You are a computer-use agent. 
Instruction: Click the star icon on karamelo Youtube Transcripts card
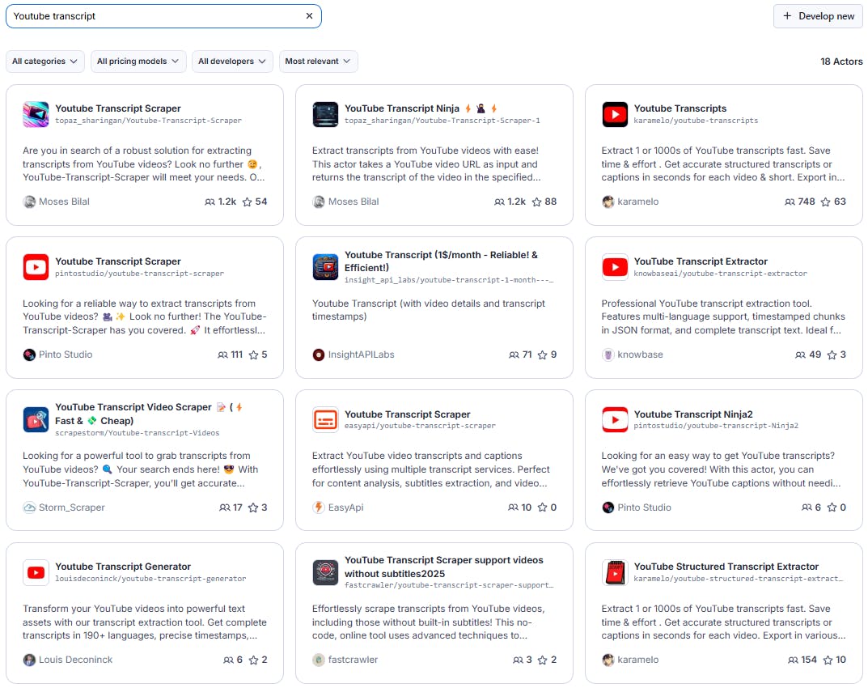coord(825,202)
